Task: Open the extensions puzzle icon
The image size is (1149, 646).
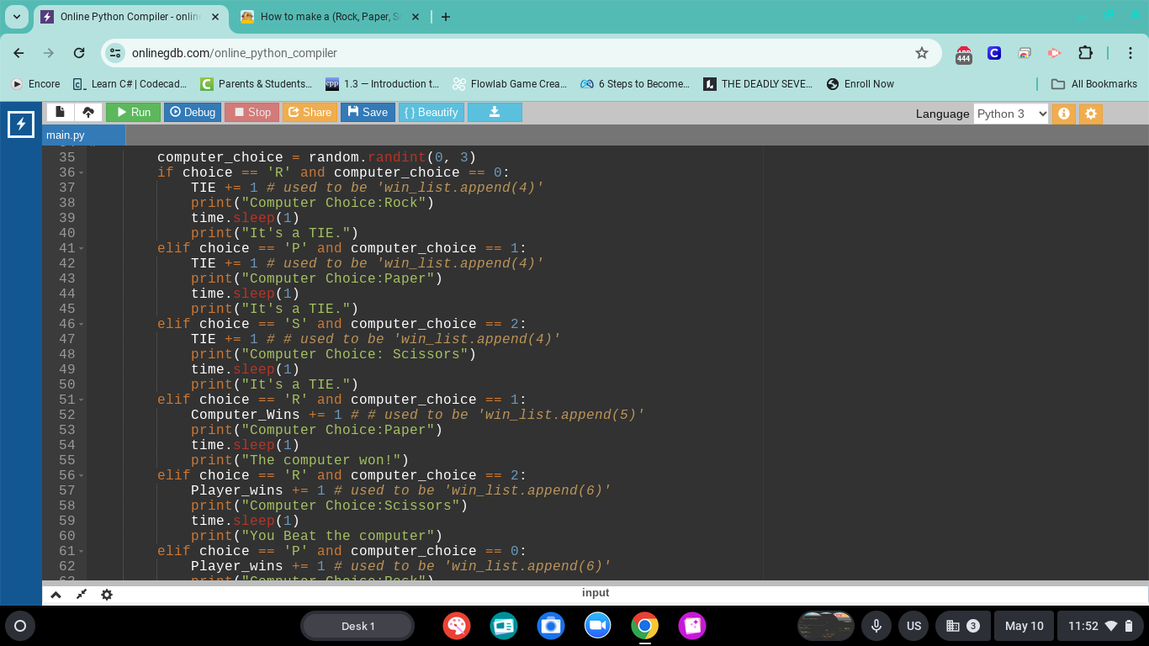Action: tap(1085, 53)
